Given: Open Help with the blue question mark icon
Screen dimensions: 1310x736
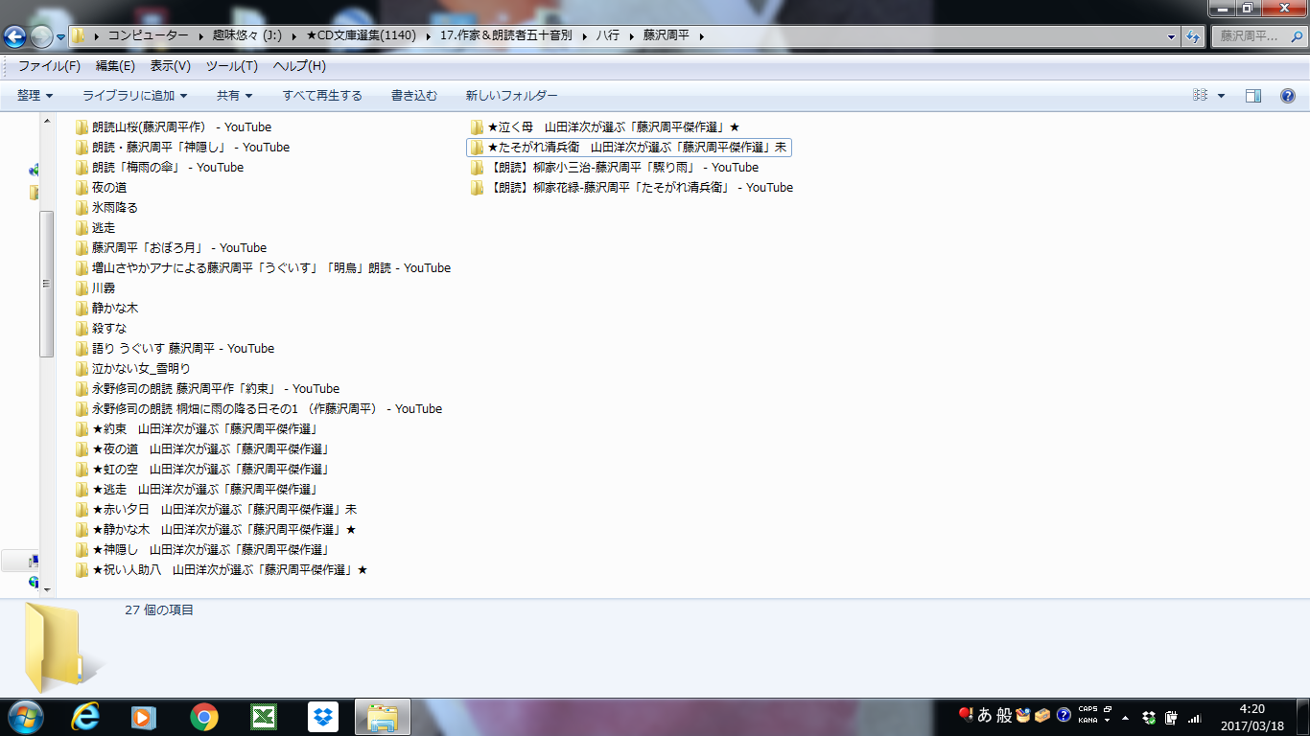Looking at the screenshot, I should 1288,96.
